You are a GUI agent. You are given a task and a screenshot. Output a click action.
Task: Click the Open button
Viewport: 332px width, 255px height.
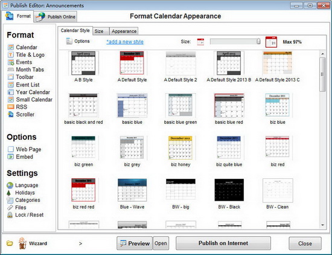pyautogui.click(x=161, y=244)
